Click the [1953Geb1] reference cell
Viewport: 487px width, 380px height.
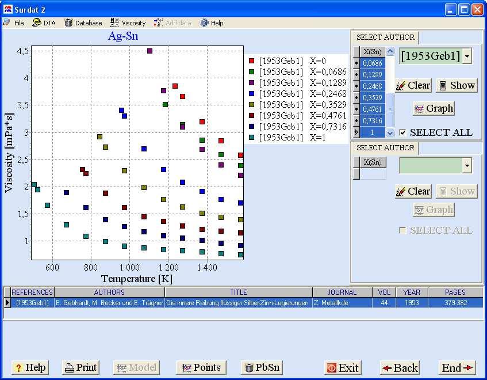pos(32,303)
